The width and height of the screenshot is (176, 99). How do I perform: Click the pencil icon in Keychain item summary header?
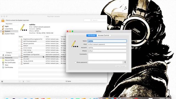24,28
